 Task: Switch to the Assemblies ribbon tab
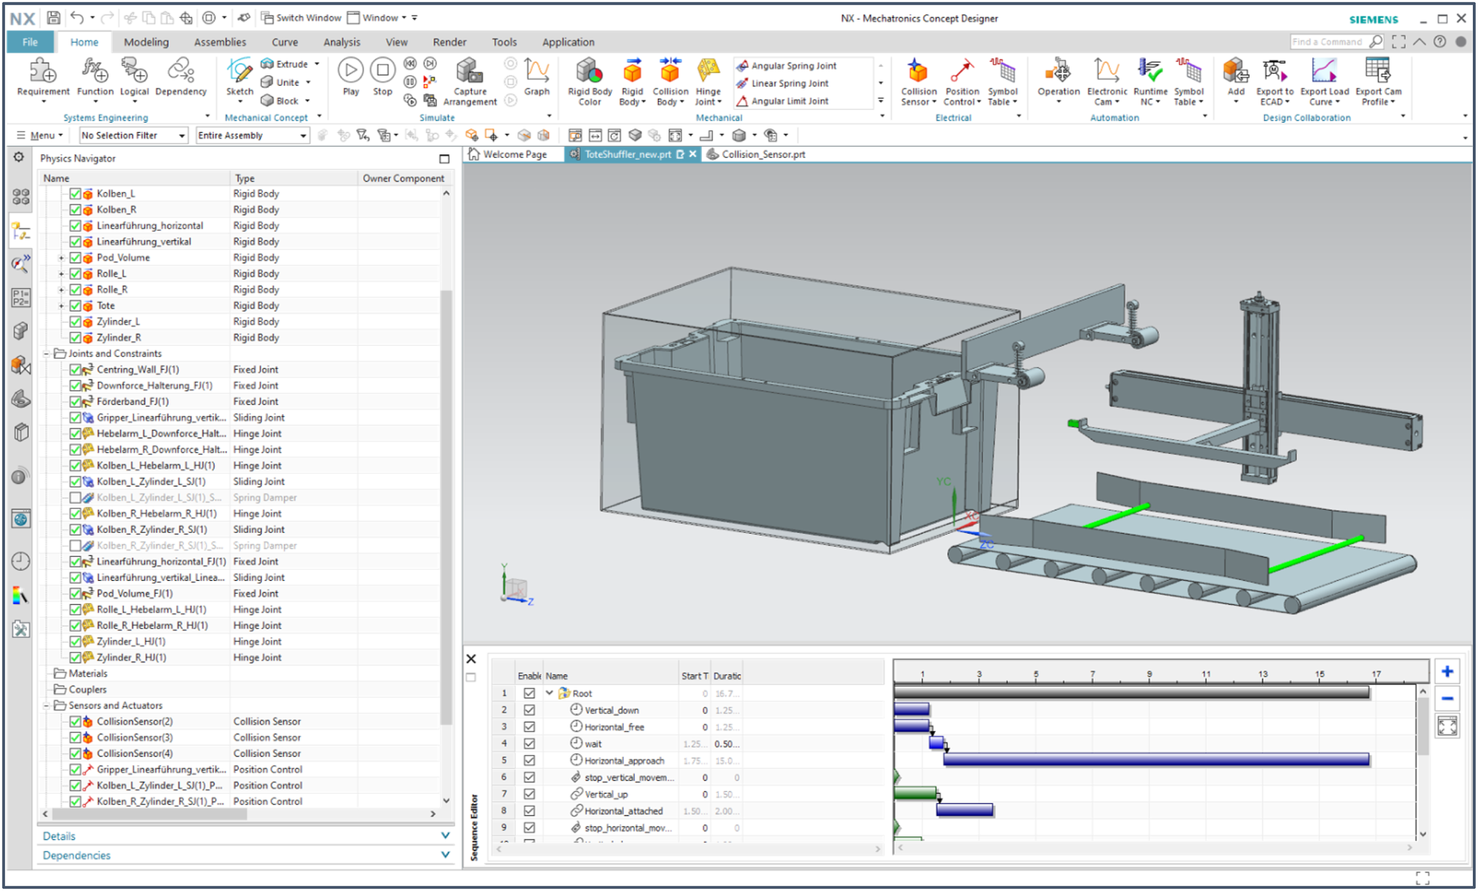coord(219,42)
